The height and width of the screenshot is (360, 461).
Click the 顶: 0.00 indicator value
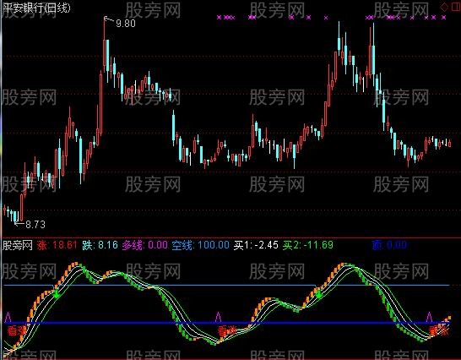click(x=389, y=245)
